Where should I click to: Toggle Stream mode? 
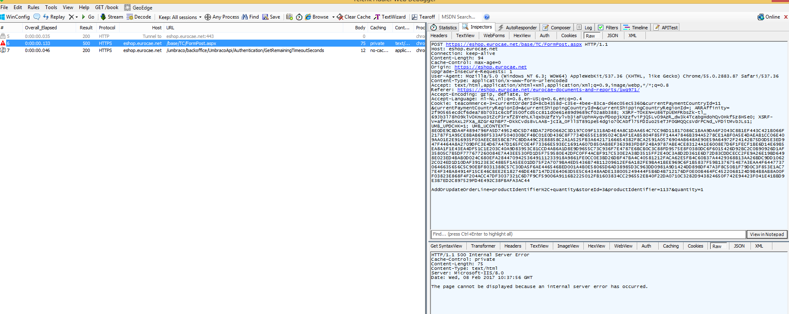pyautogui.click(x=112, y=17)
